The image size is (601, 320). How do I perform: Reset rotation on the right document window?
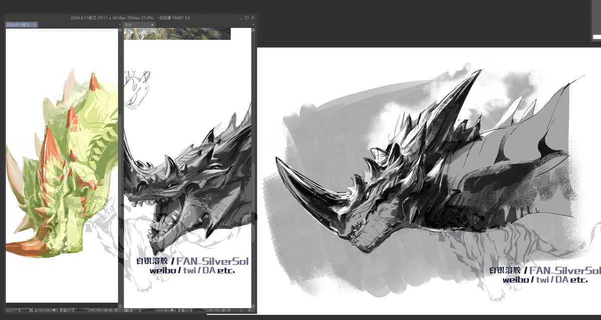pos(224,311)
